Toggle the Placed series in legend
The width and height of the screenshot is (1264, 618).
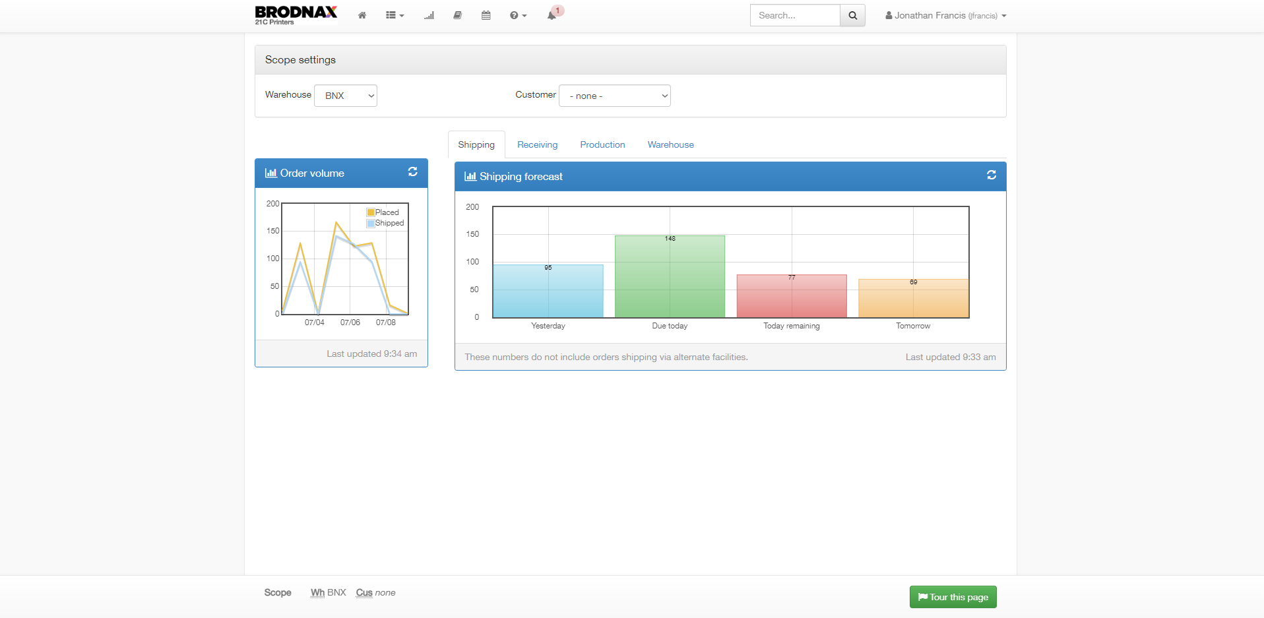tap(383, 212)
